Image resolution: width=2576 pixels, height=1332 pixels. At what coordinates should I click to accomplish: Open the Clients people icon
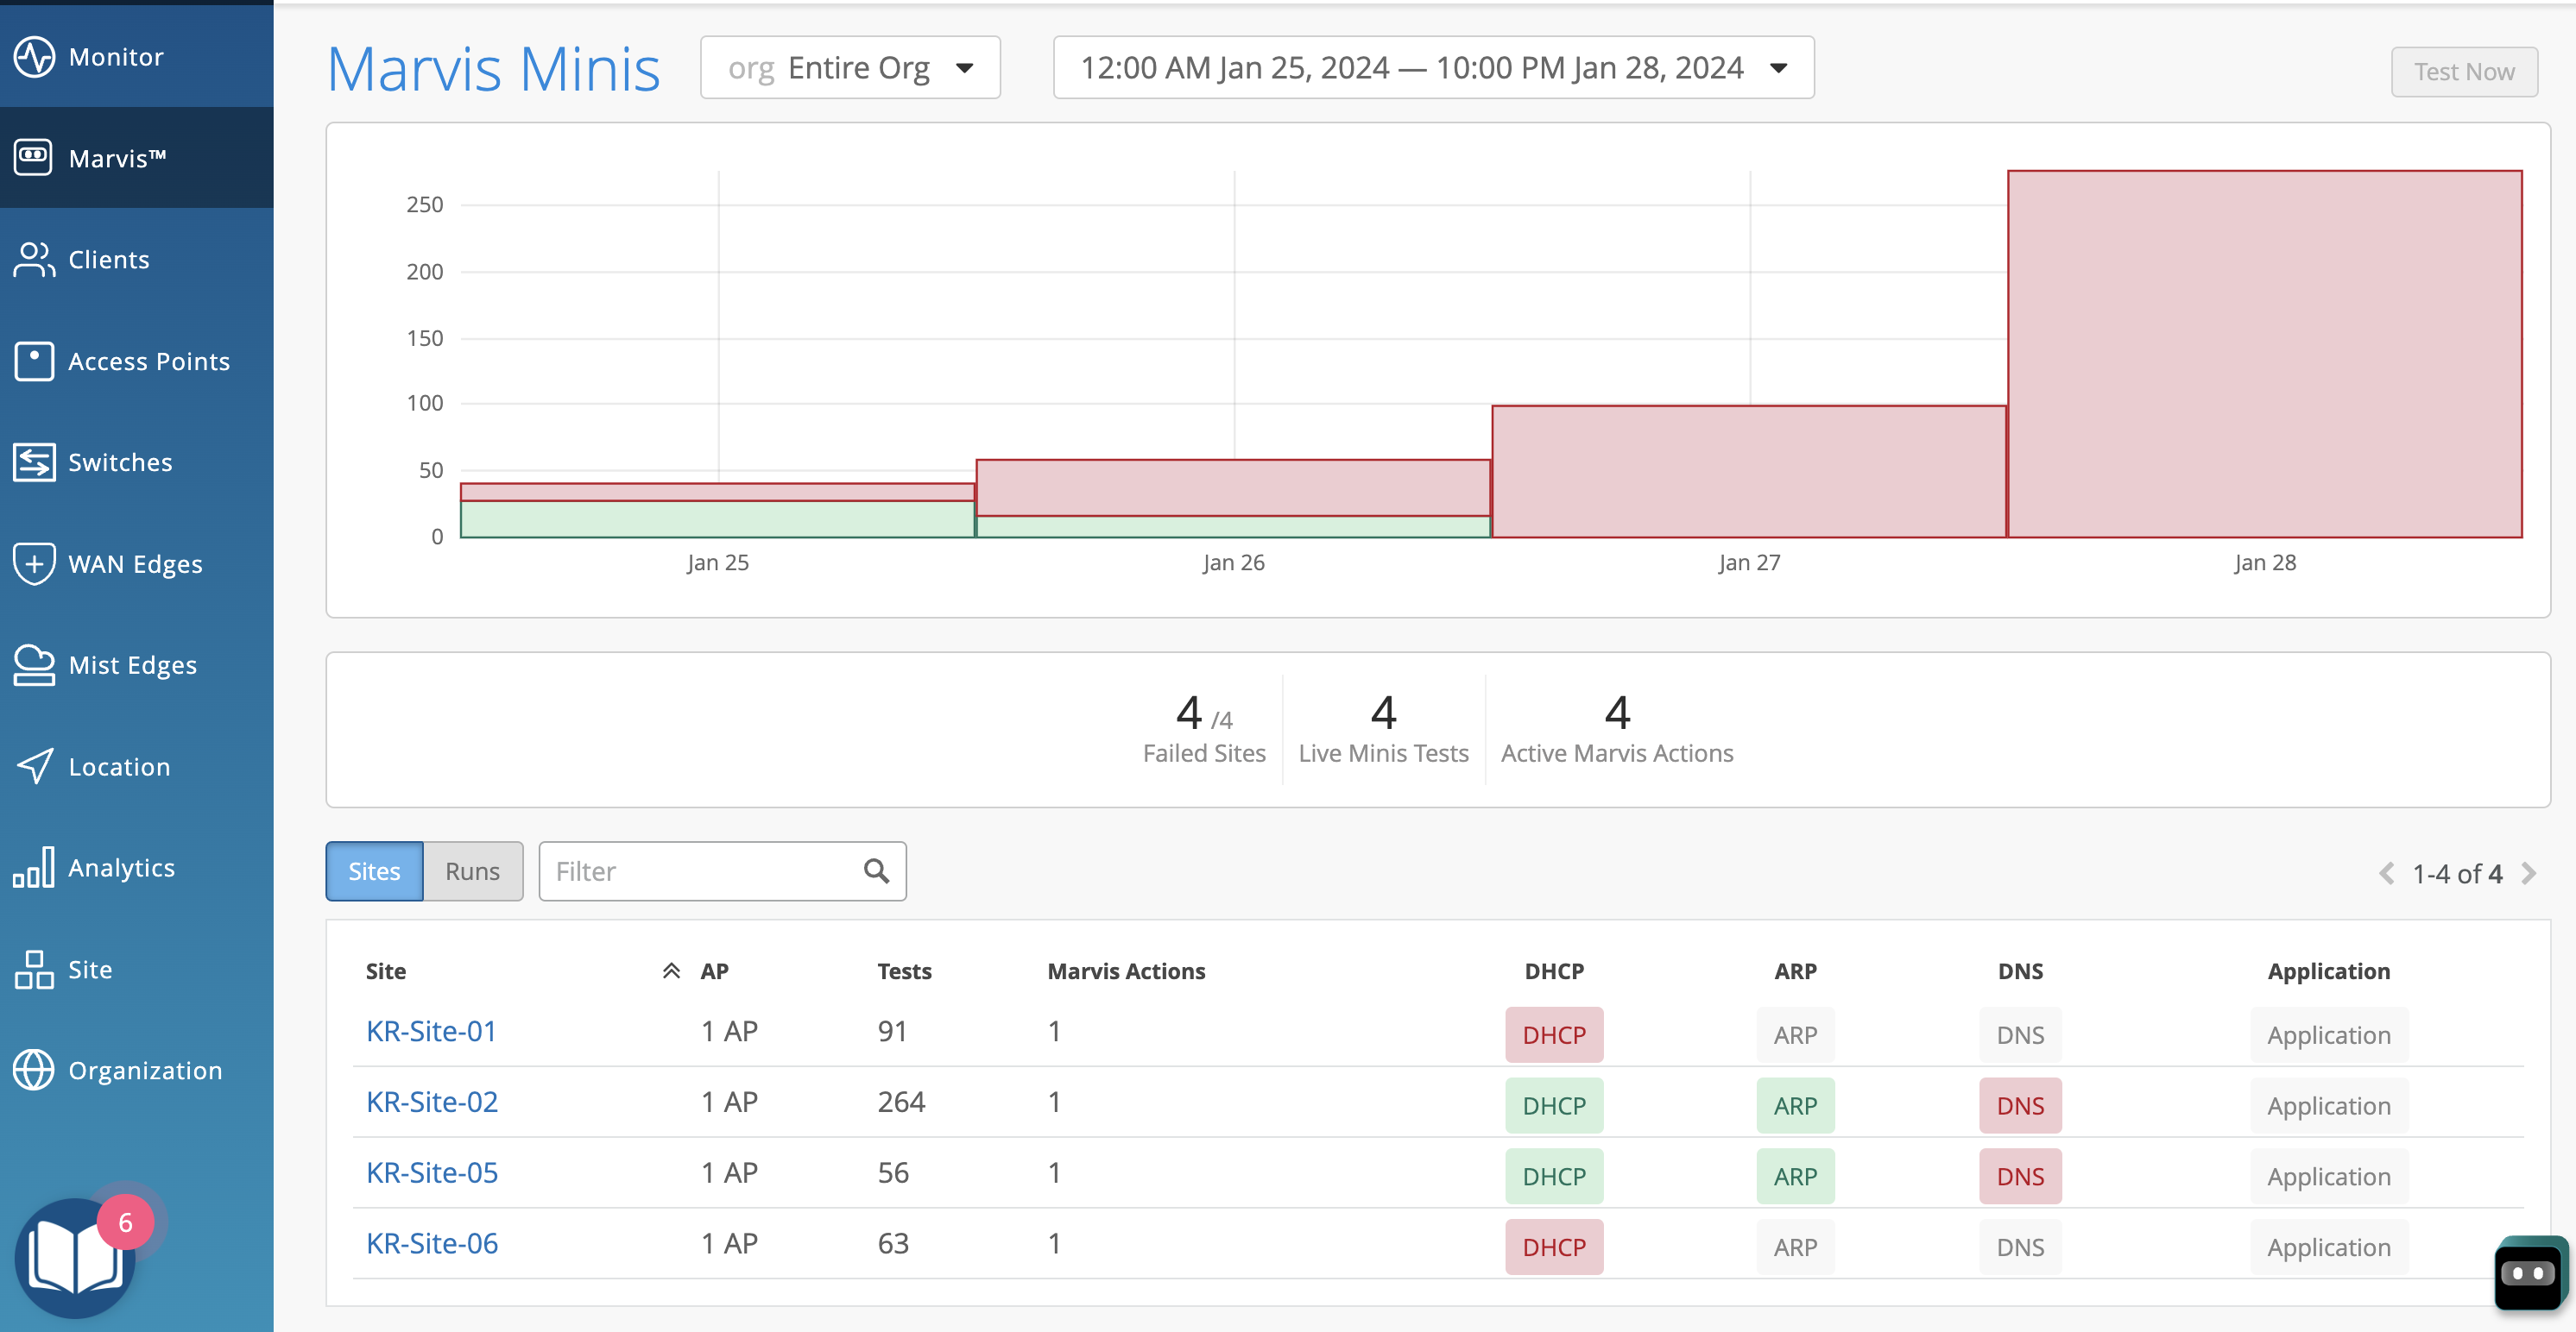click(34, 260)
